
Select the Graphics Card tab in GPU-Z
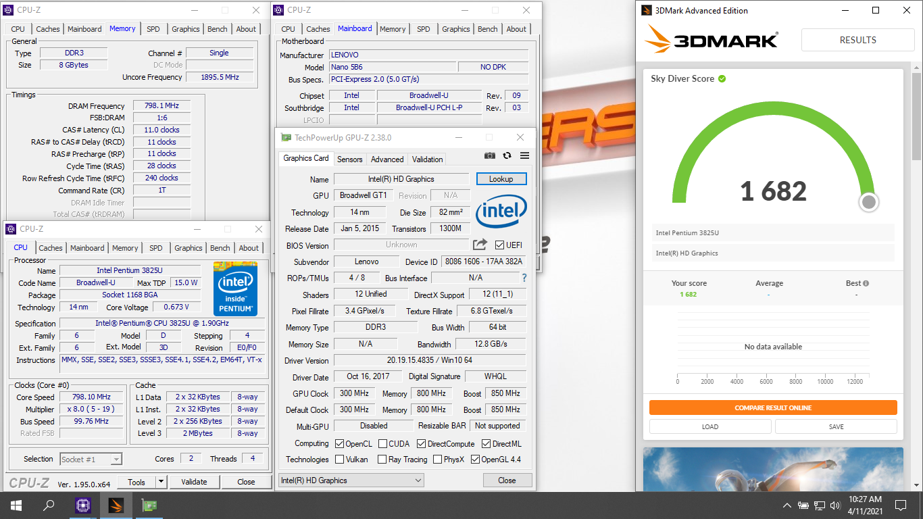(x=306, y=158)
